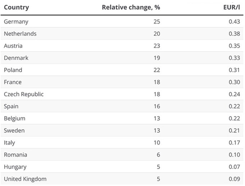Select the Italy country cell
The image size is (245, 186).
[10, 143]
